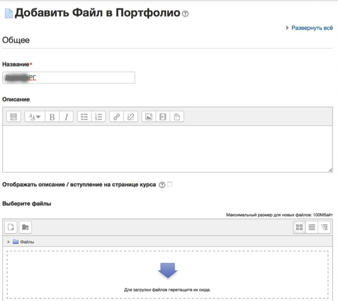The height and width of the screenshot is (301, 338).
Task: Switch file manager to detailed list view
Action: point(312,227)
